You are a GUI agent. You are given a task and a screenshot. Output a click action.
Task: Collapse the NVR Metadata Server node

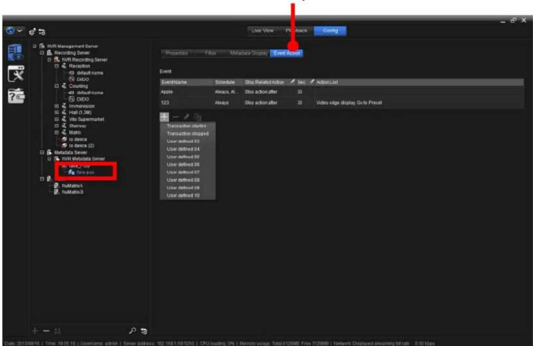[x=50, y=159]
